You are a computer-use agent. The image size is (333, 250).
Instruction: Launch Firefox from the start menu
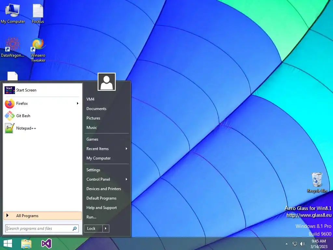click(43, 104)
